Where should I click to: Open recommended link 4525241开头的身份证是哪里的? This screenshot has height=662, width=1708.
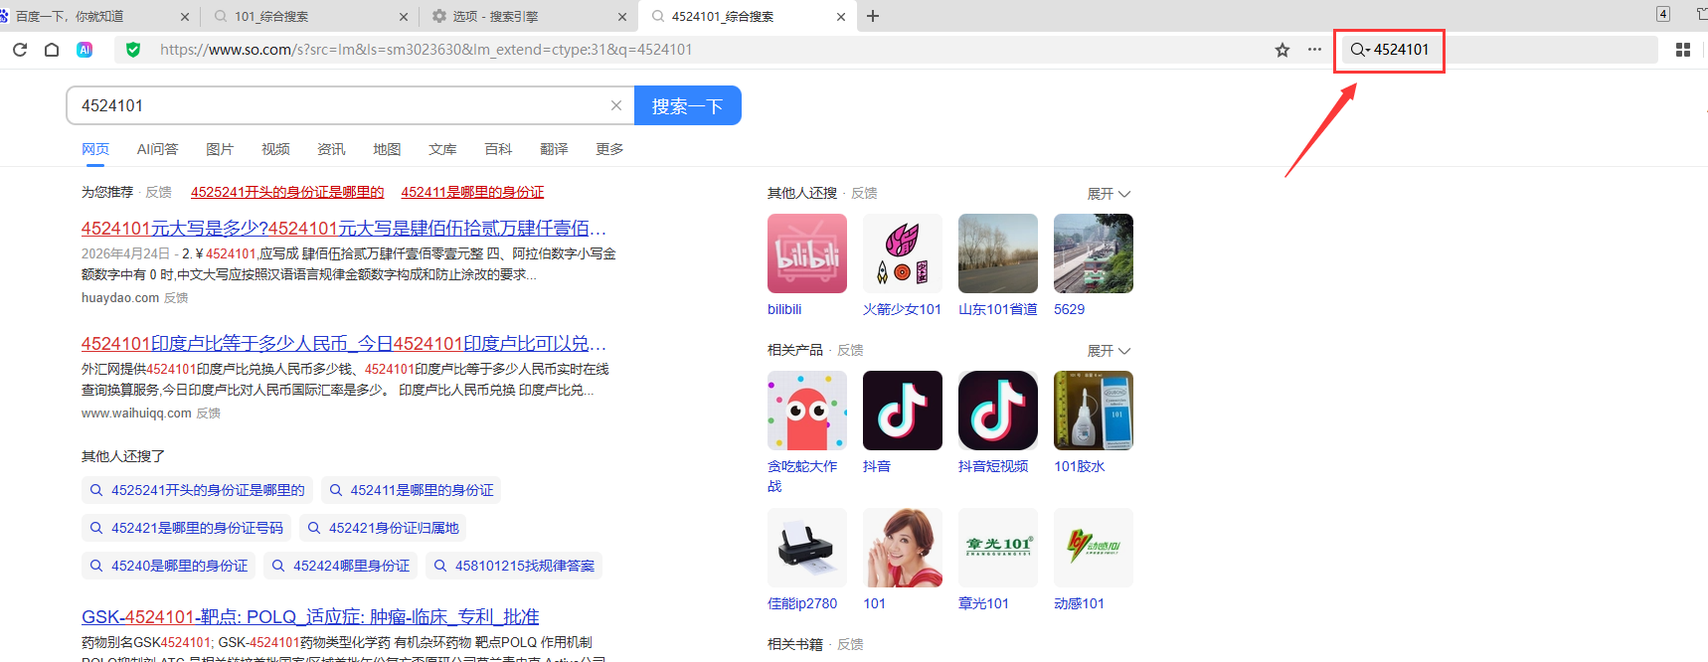287,192
